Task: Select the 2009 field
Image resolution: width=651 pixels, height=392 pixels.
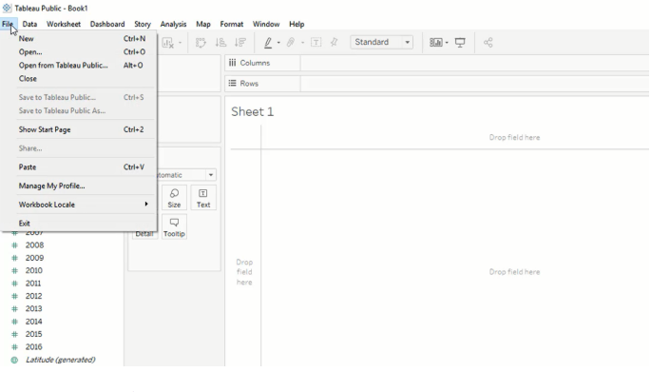Action: (x=34, y=258)
